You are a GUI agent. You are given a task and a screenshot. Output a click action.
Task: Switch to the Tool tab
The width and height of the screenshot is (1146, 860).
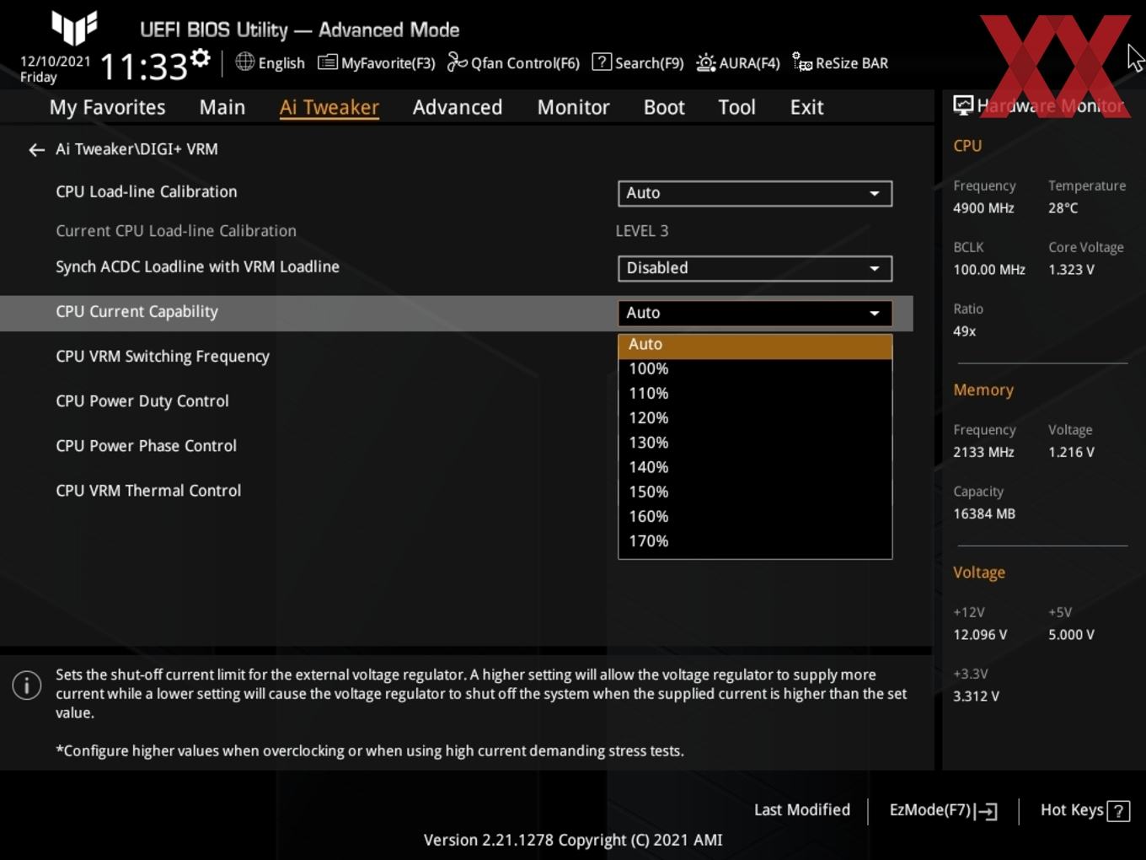click(x=736, y=107)
